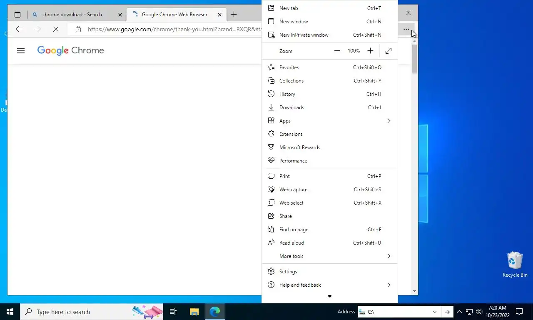Start Web capture from menu
Screen dimensions: 533x320
pyautogui.click(x=330, y=189)
